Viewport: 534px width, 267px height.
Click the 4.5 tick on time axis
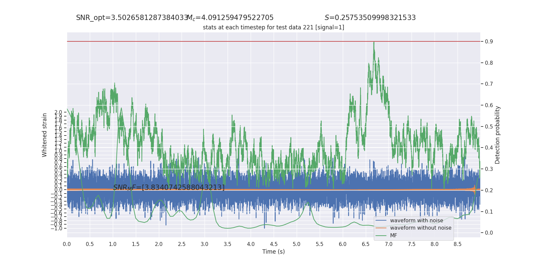coord(274,244)
